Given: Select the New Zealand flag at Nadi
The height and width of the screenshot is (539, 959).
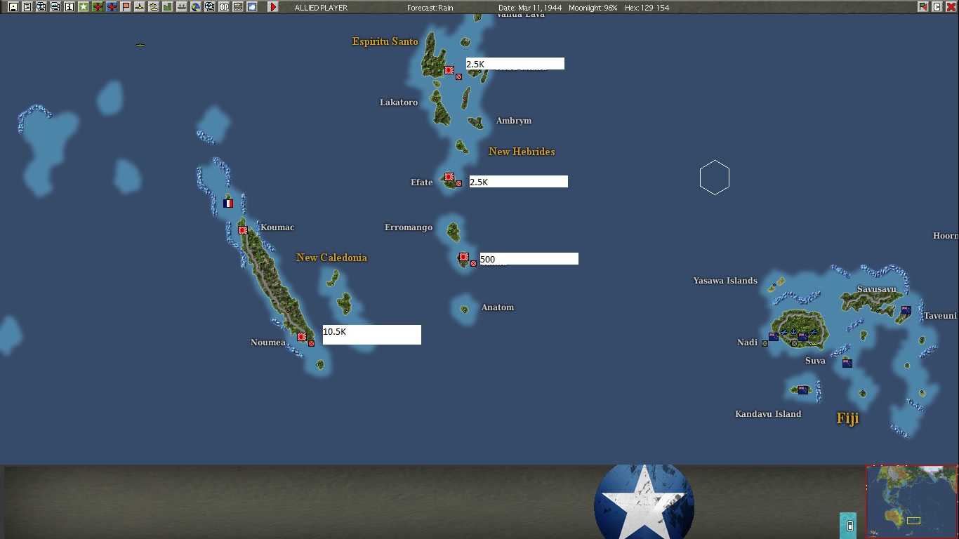Looking at the screenshot, I should (774, 337).
